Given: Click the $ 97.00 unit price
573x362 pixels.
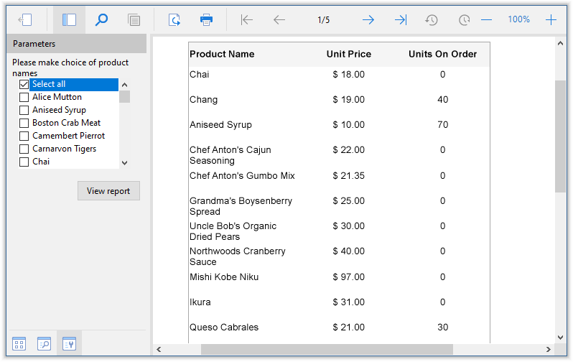Looking at the screenshot, I should coord(349,277).
